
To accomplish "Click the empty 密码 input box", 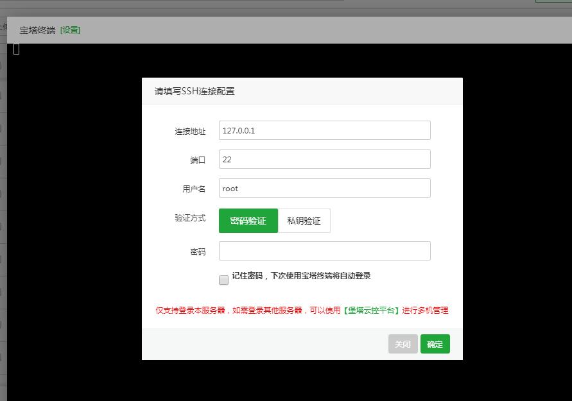I will (324, 251).
